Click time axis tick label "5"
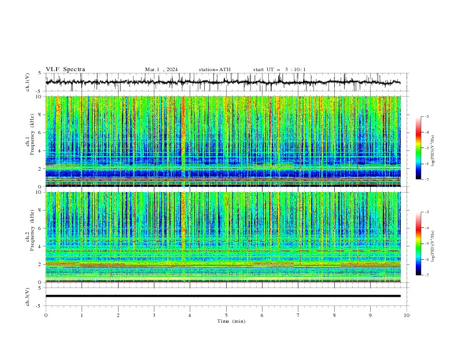This screenshot has height=354, width=458. click(226, 315)
